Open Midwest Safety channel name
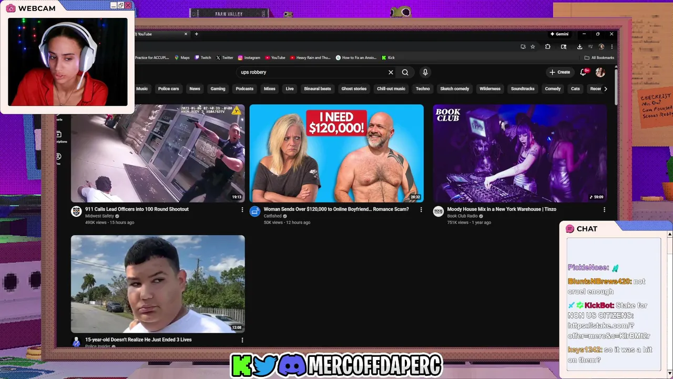673x379 pixels. point(99,216)
